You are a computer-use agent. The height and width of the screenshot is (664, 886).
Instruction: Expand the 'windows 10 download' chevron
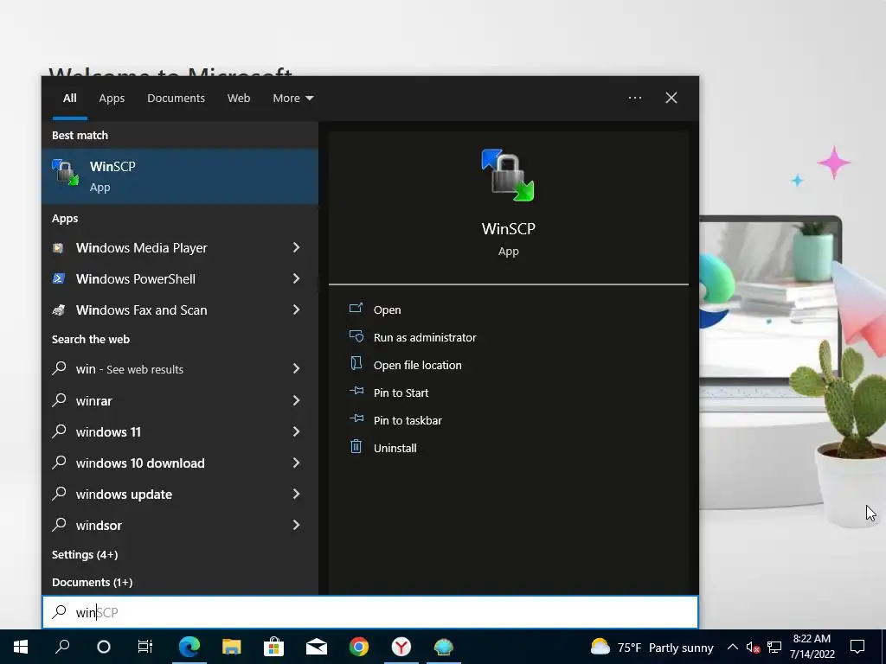pyautogui.click(x=296, y=463)
